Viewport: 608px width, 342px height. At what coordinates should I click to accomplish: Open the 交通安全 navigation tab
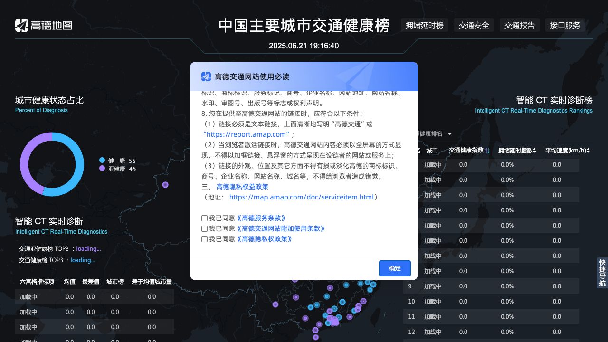coord(474,25)
